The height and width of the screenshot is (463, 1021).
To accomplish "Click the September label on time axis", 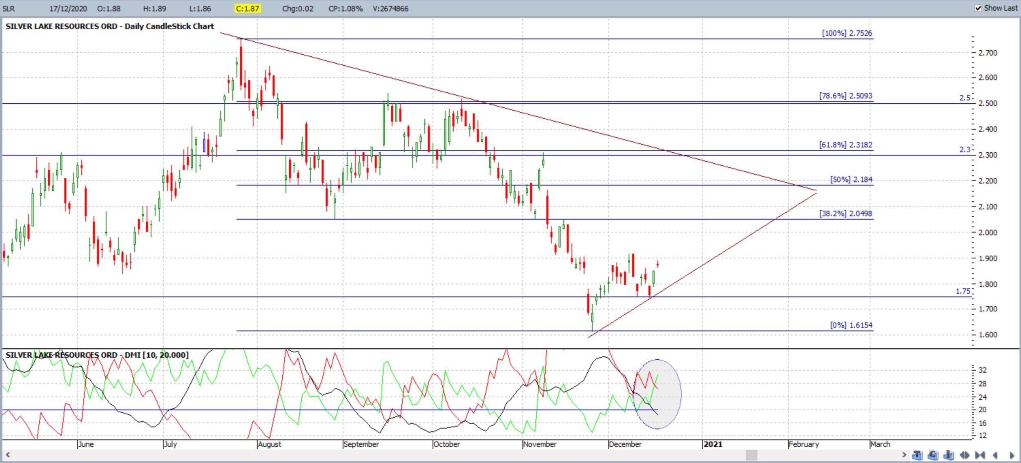I will pyautogui.click(x=361, y=444).
